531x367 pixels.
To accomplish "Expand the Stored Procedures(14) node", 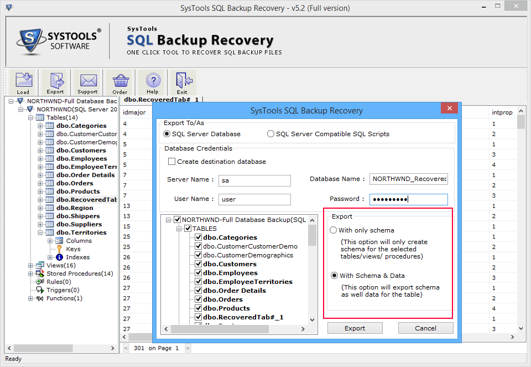I will (30, 273).
